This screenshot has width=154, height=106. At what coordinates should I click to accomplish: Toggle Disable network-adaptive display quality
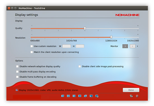click(x=17, y=66)
